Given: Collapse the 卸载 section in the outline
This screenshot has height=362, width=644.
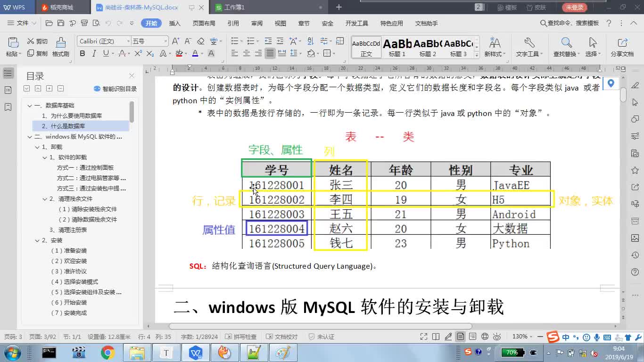Looking at the screenshot, I should [38, 147].
